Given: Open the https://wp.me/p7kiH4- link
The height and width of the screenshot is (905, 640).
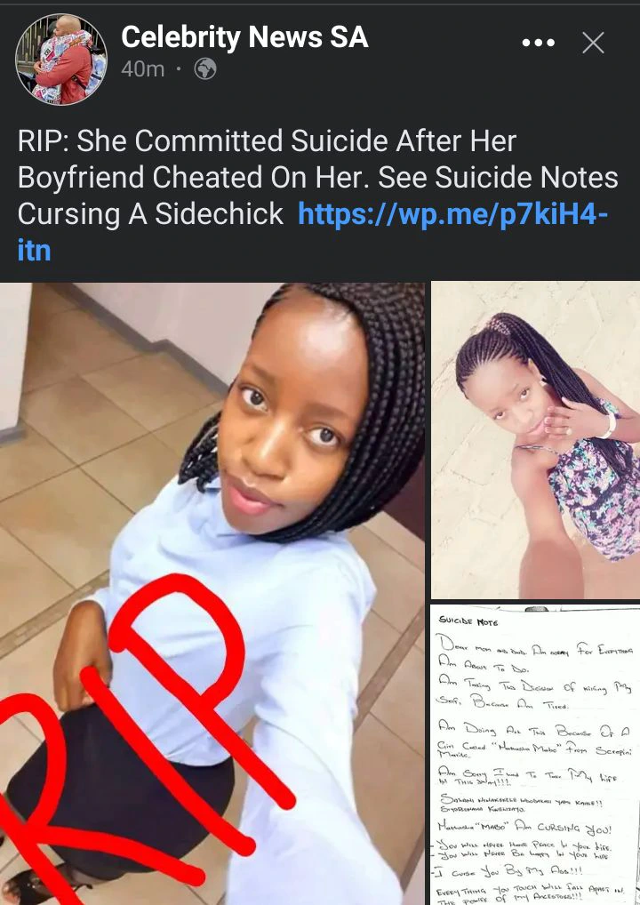Looking at the screenshot, I should click(453, 215).
